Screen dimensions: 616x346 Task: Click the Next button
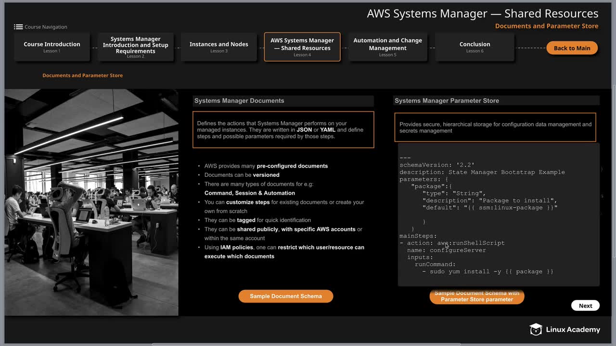pyautogui.click(x=585, y=306)
